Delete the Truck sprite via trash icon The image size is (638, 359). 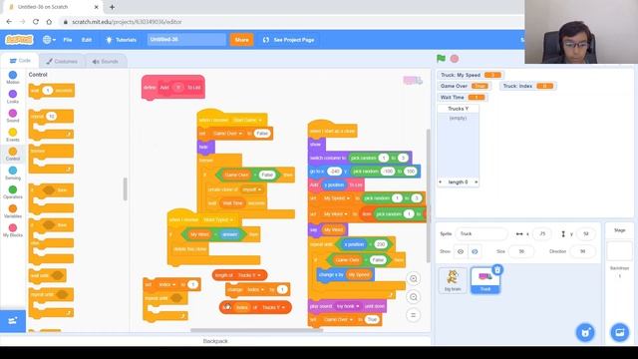click(x=497, y=269)
